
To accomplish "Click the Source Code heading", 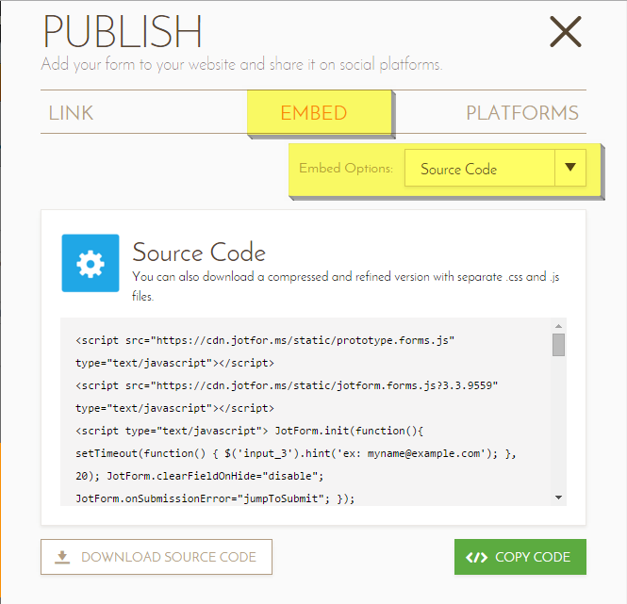I will click(x=199, y=253).
